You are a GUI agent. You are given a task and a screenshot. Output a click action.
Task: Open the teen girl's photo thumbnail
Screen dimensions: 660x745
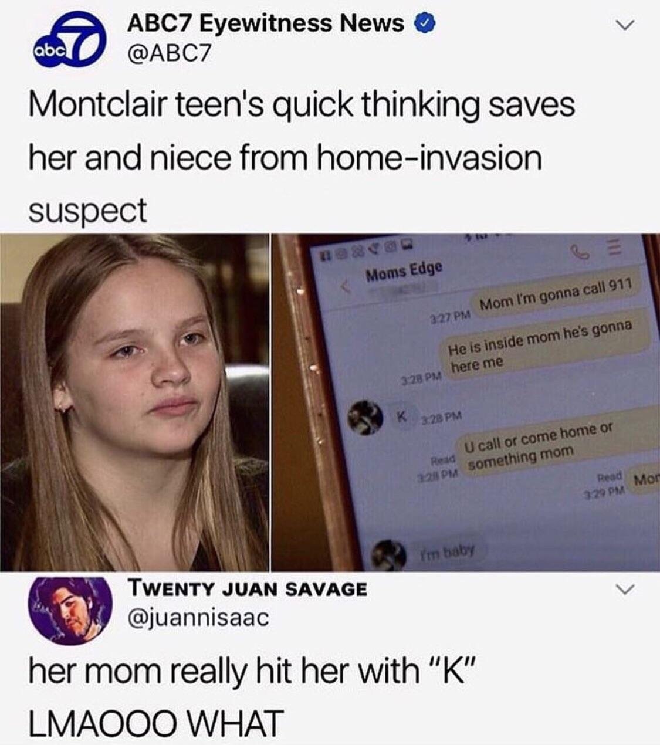(134, 402)
